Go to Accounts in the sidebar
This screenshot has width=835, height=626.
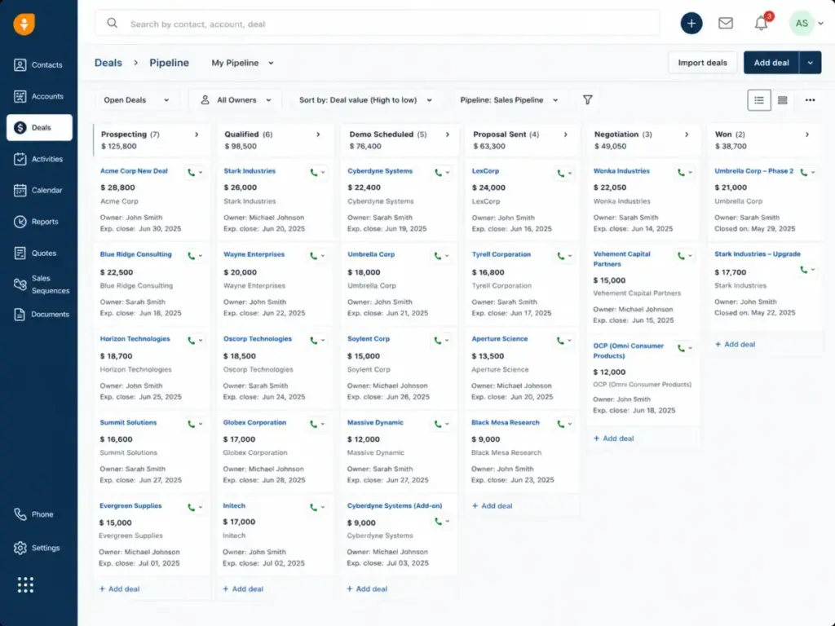pos(38,96)
